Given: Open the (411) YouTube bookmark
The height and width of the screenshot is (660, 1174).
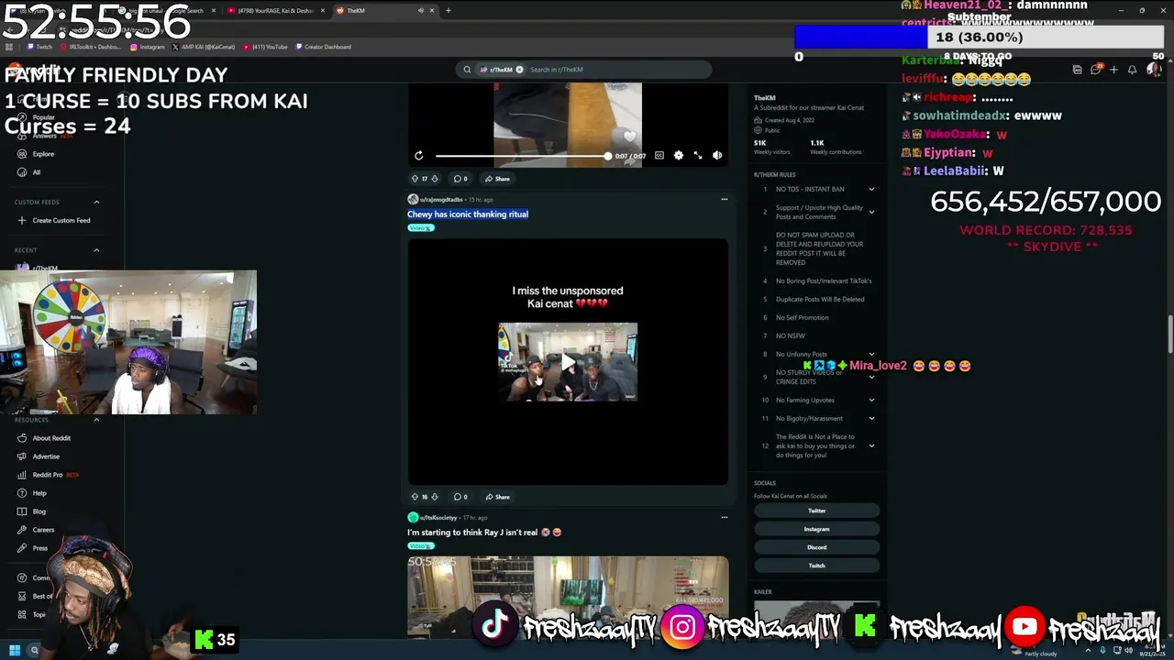Looking at the screenshot, I should 266,47.
